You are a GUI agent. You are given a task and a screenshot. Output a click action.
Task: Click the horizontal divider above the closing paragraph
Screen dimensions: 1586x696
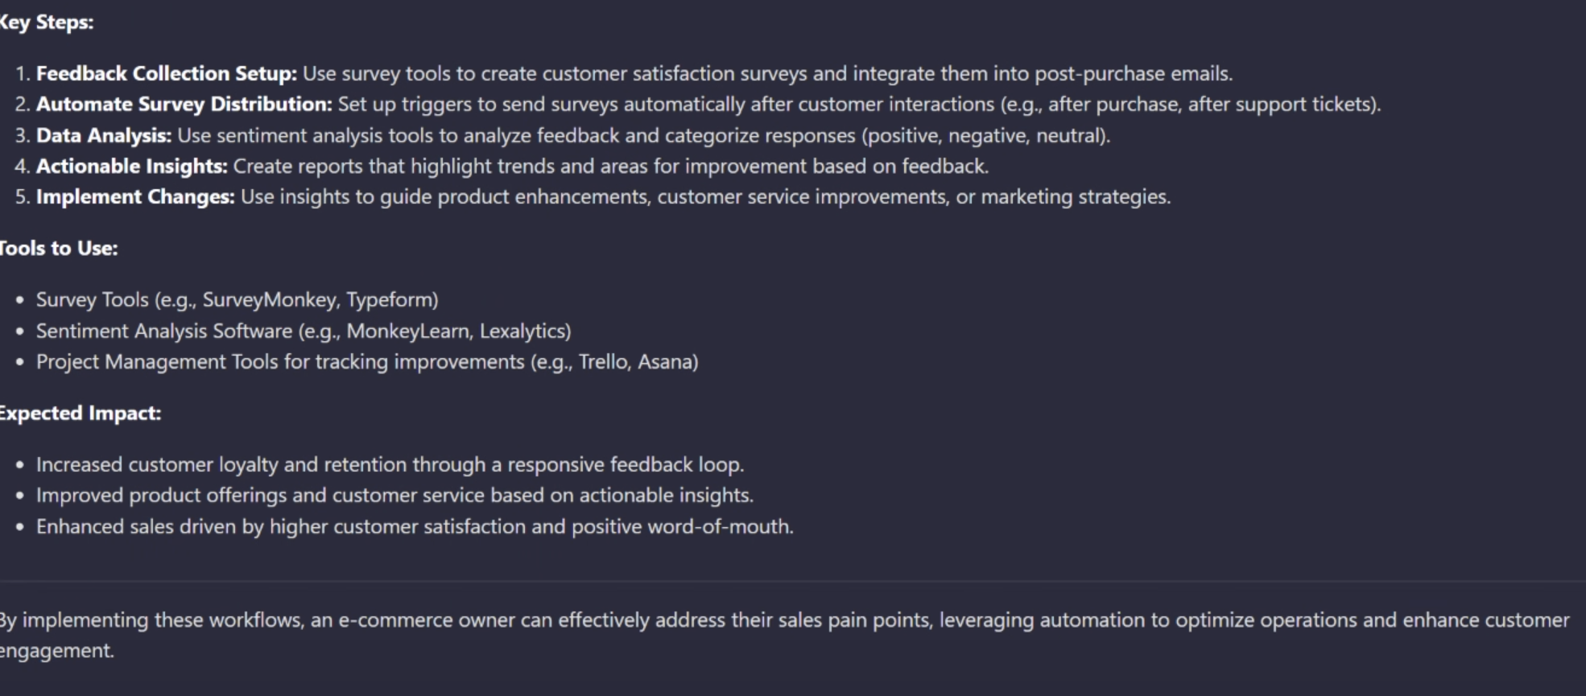pos(793,581)
